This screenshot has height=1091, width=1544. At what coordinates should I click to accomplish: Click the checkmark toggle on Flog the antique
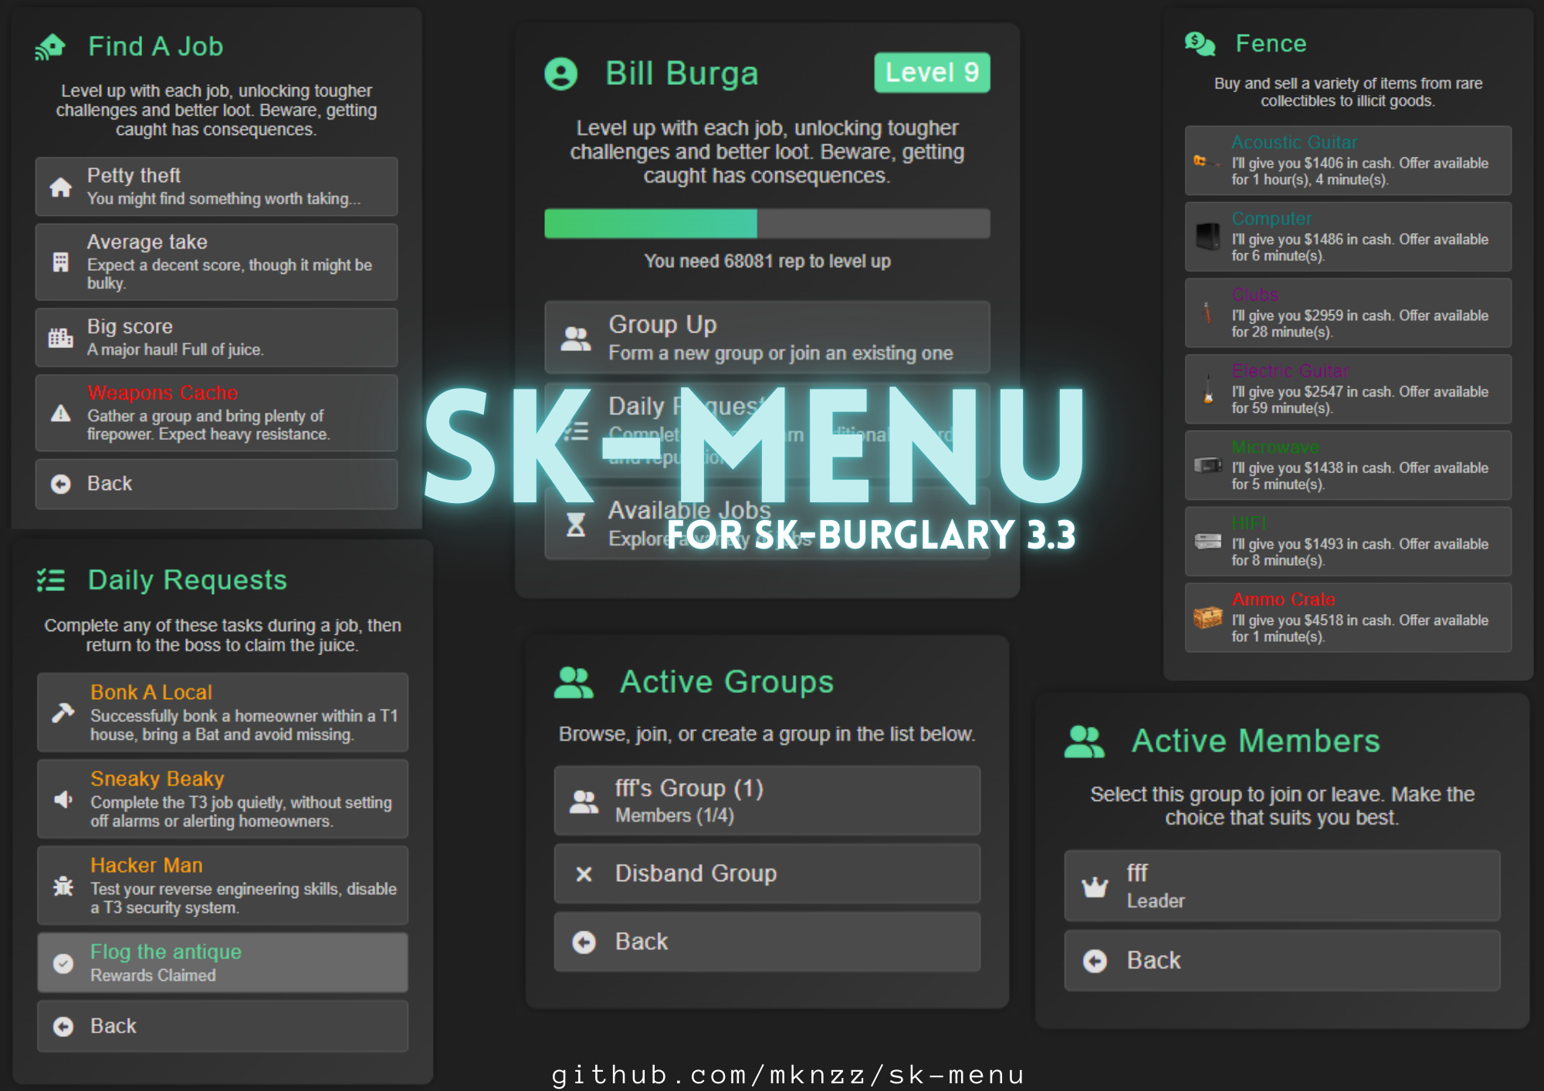coord(63,964)
